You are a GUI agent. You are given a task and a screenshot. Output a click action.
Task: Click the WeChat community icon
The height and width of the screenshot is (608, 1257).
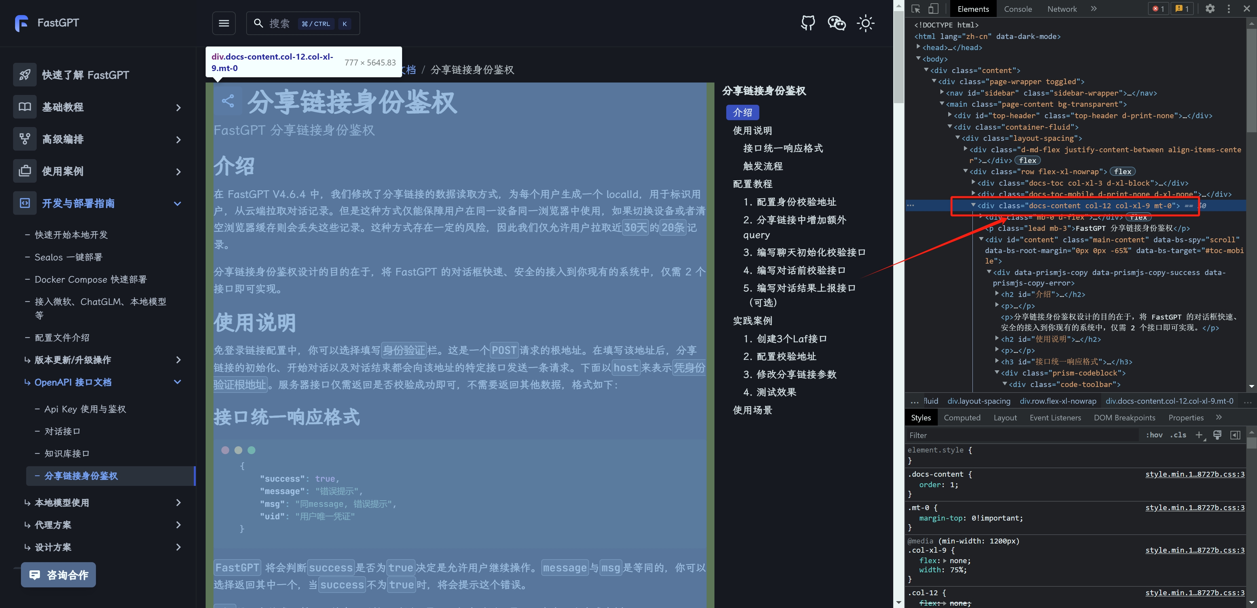click(836, 23)
